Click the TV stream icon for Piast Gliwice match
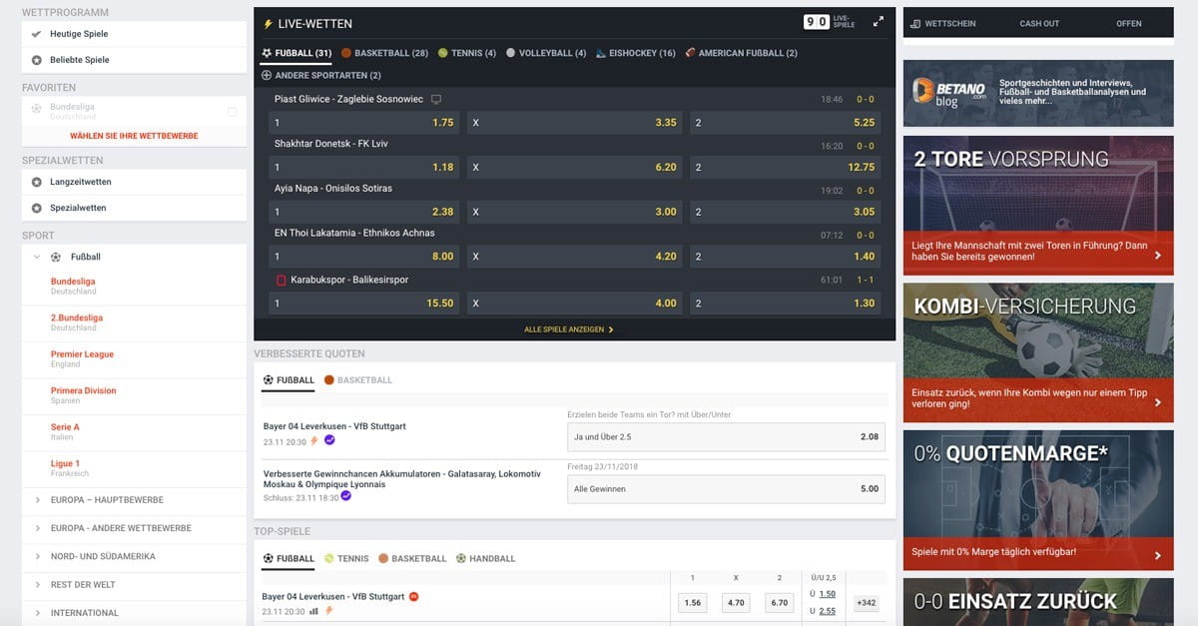Viewport: 1198px width, 626px height. tap(435, 99)
